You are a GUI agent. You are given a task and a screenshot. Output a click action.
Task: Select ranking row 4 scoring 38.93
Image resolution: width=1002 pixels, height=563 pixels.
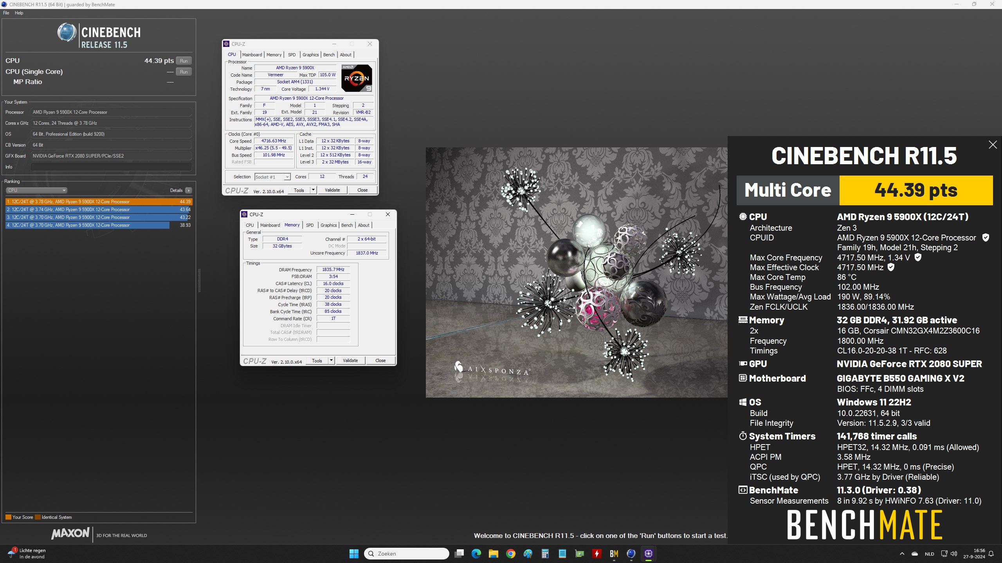coord(99,225)
